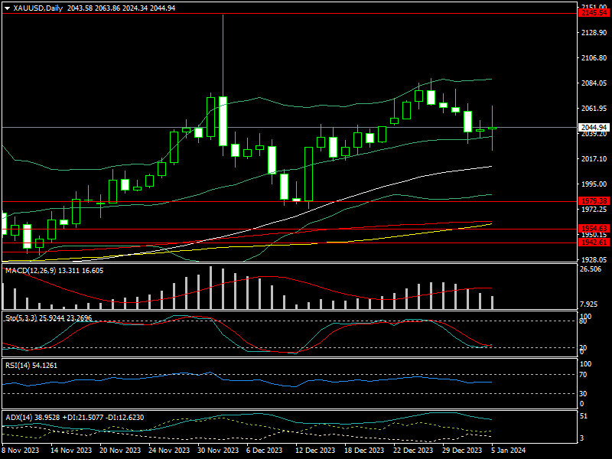
Task: Click the ADX(14) indicator label
Action: (18, 417)
